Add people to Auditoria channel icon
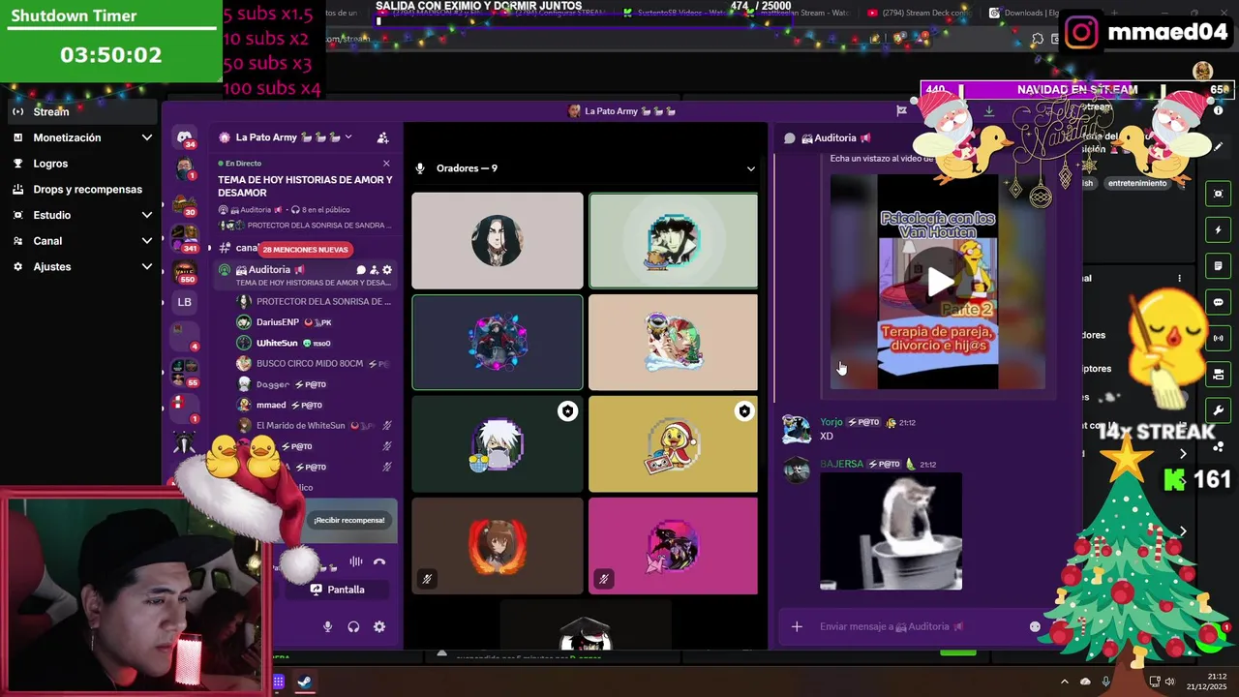Image resolution: width=1239 pixels, height=697 pixels. pos(374,270)
